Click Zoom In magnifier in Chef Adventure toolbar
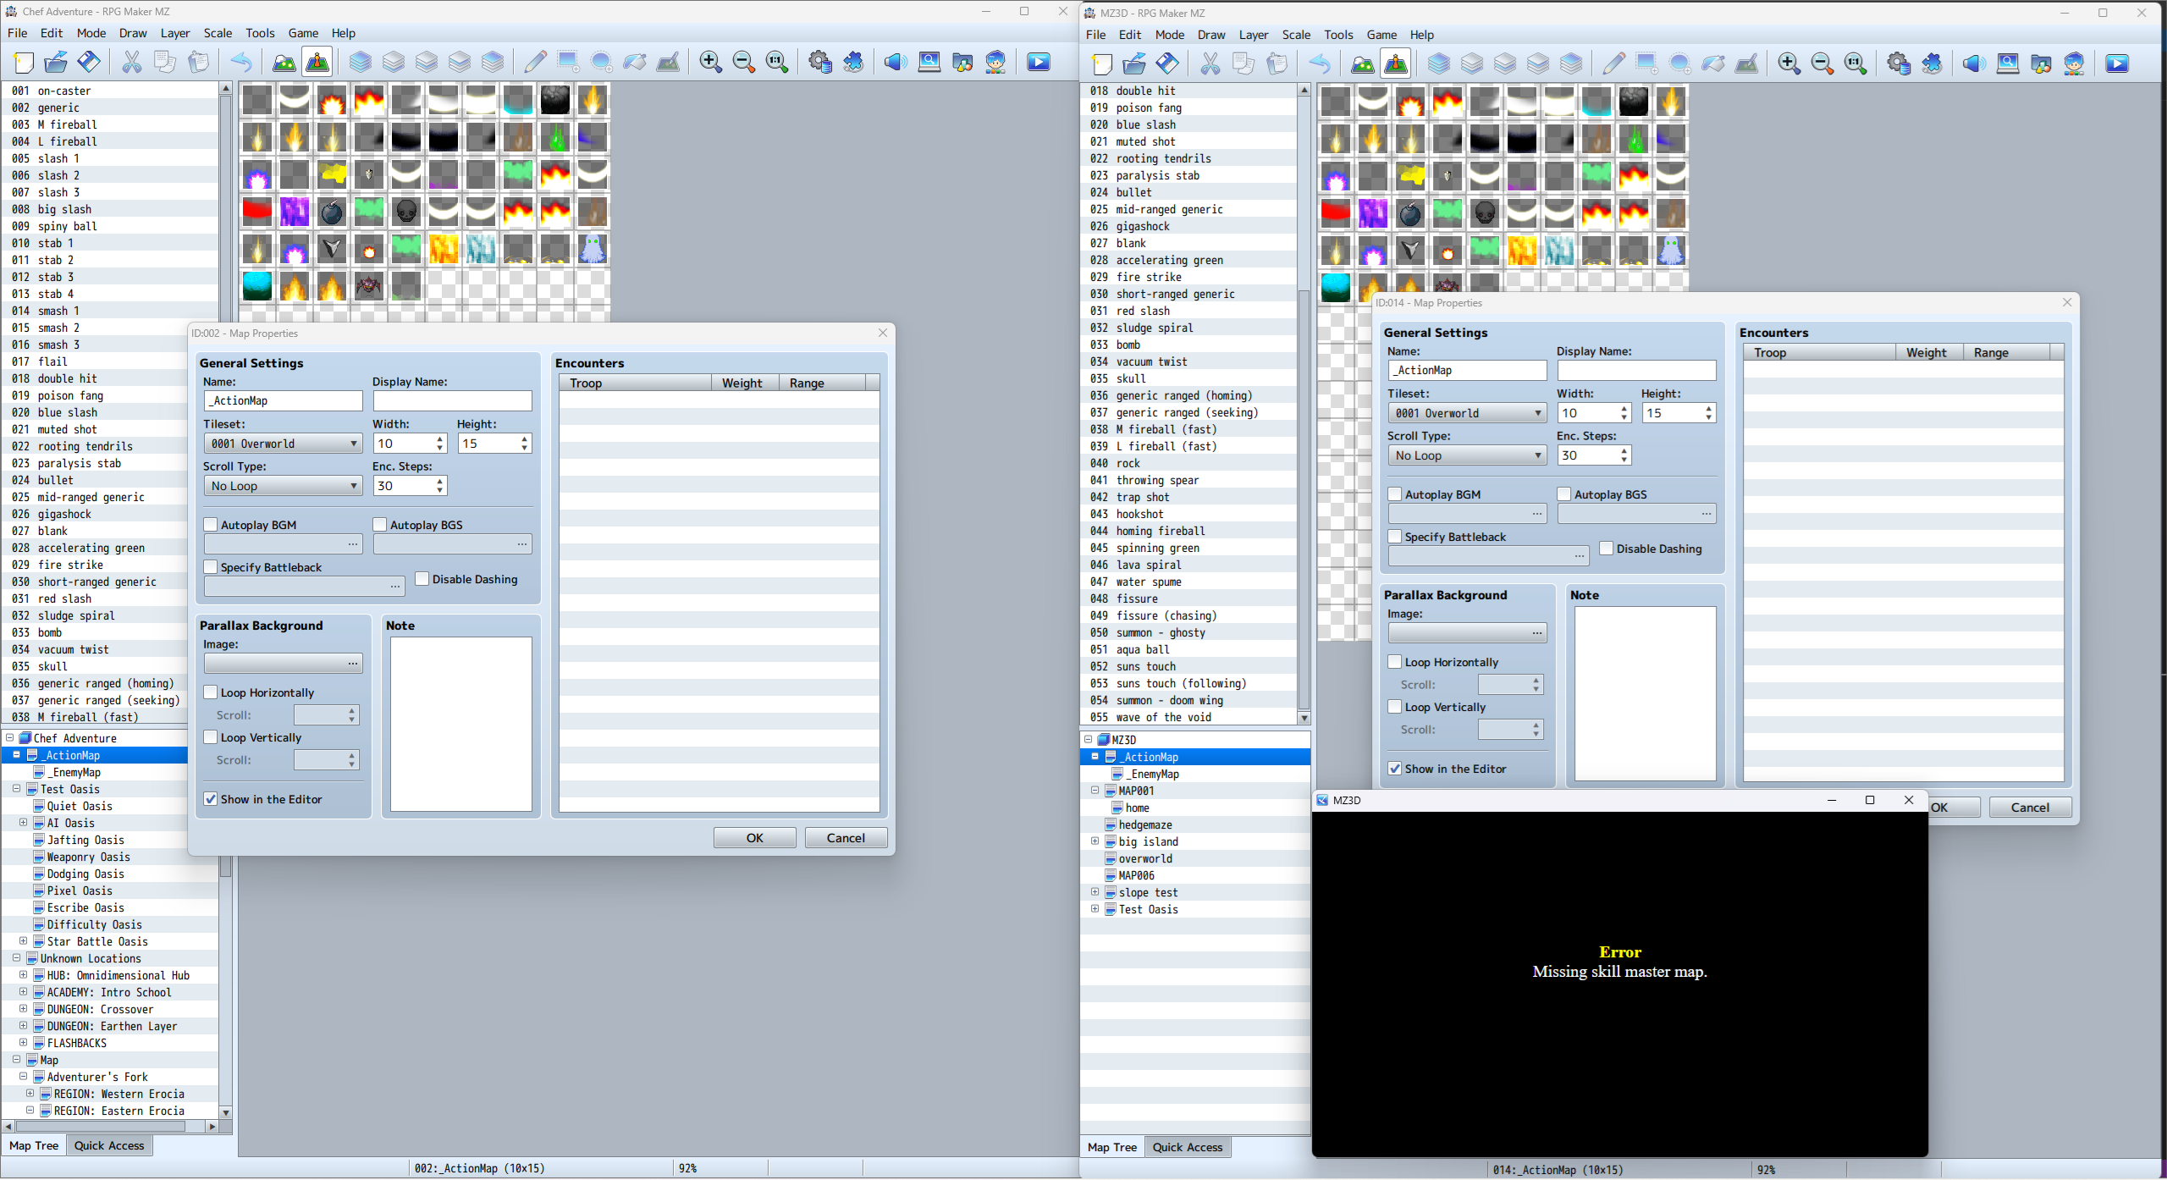The image size is (2167, 1180). 710,62
